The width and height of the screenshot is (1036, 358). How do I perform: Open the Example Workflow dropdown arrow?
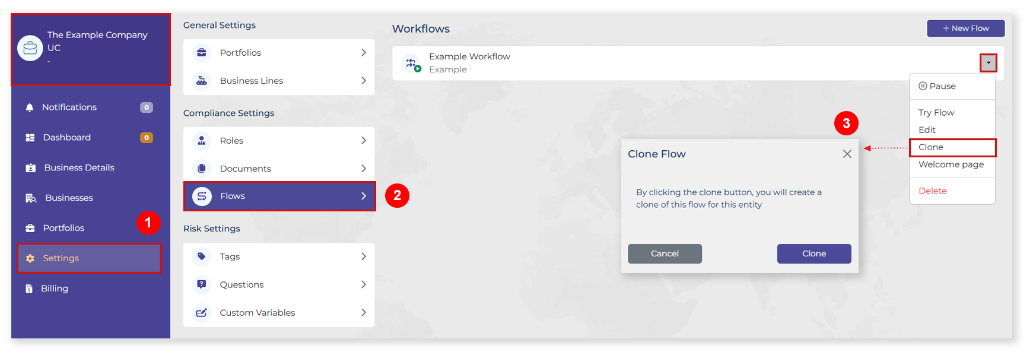click(x=988, y=63)
